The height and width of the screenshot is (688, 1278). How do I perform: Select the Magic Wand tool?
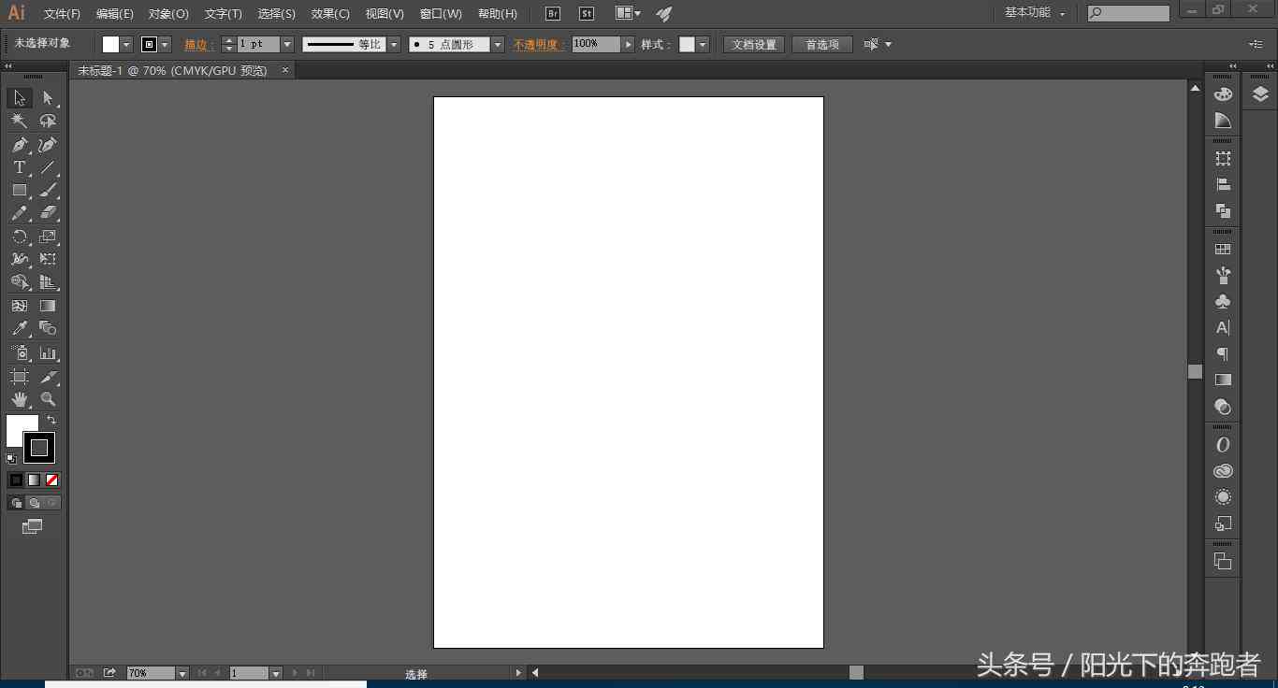[20, 122]
